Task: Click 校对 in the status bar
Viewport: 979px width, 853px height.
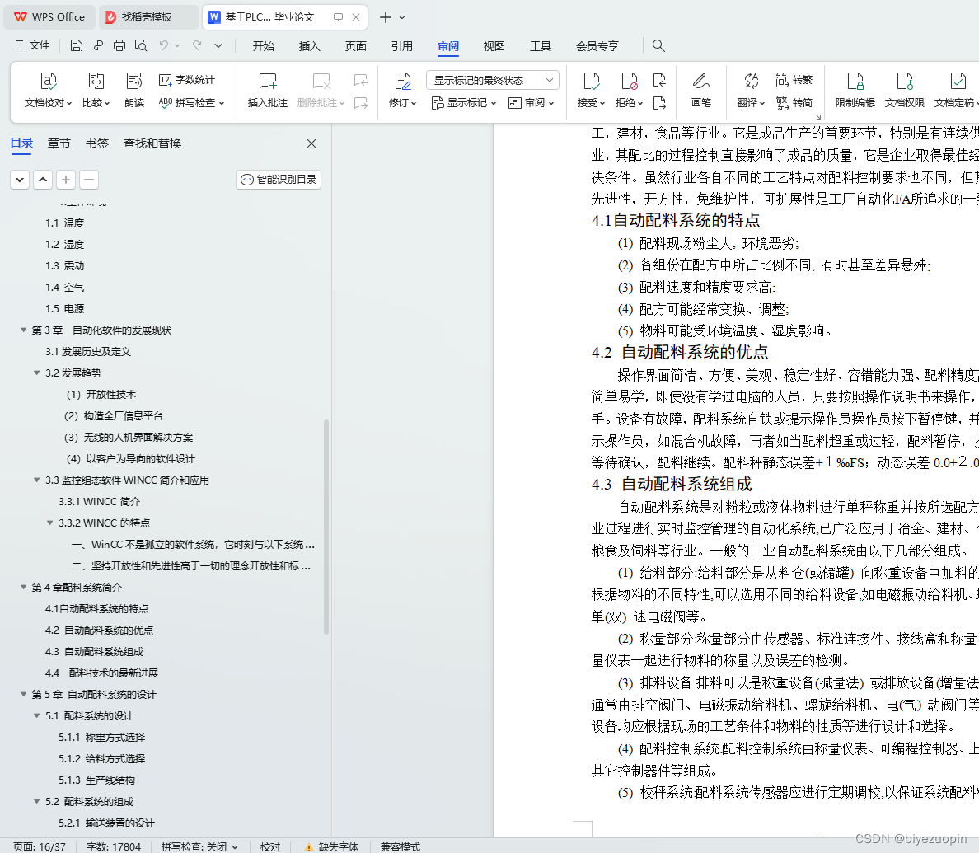Action: (x=269, y=846)
